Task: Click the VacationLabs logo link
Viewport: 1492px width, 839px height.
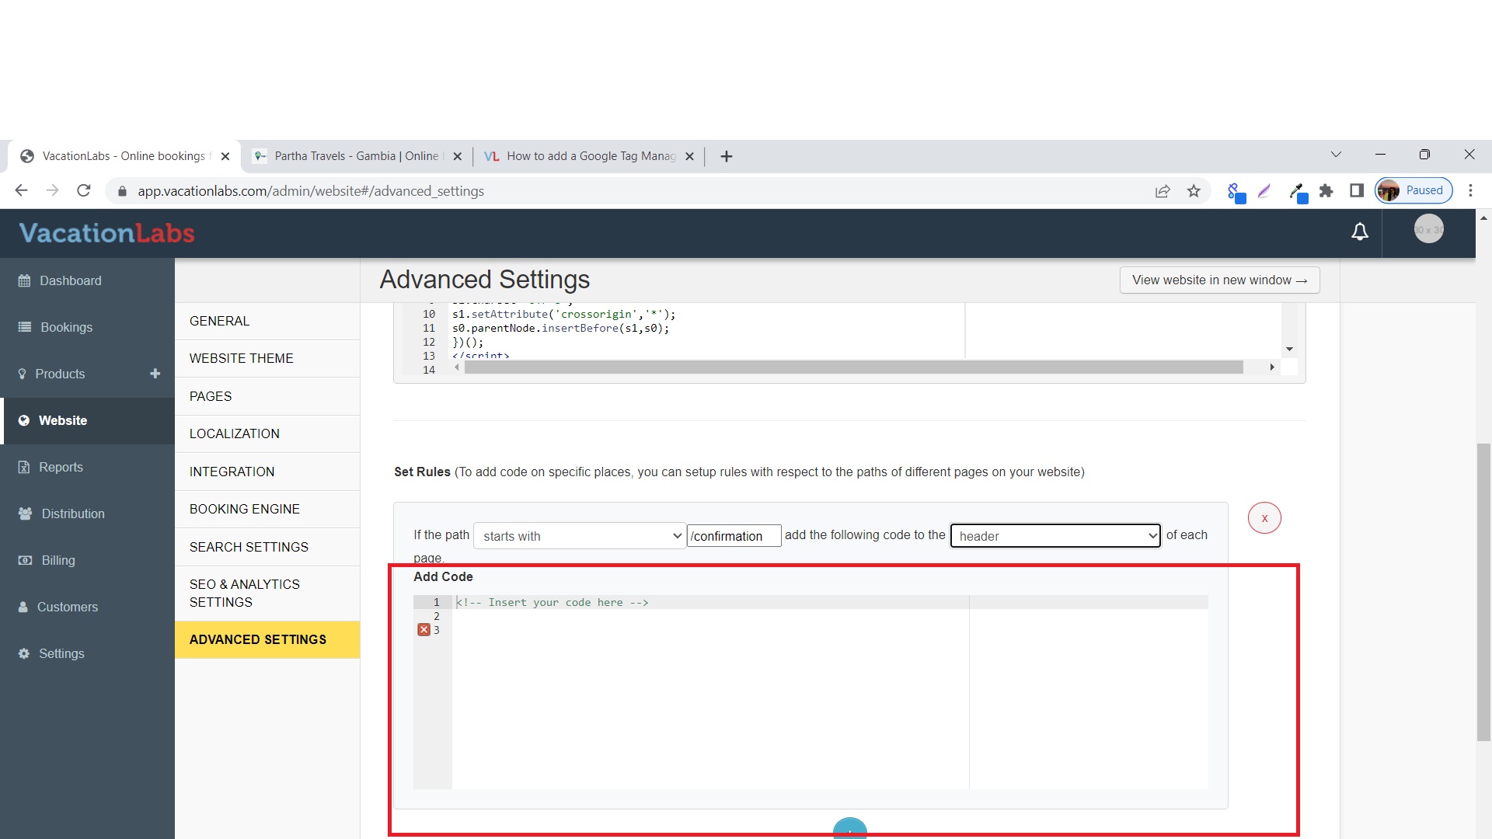Action: pyautogui.click(x=106, y=233)
